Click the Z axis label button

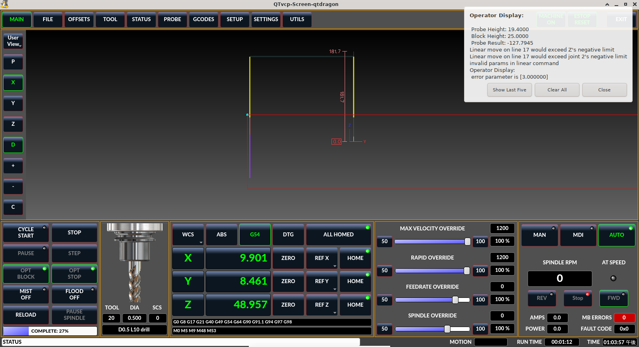[x=188, y=305]
